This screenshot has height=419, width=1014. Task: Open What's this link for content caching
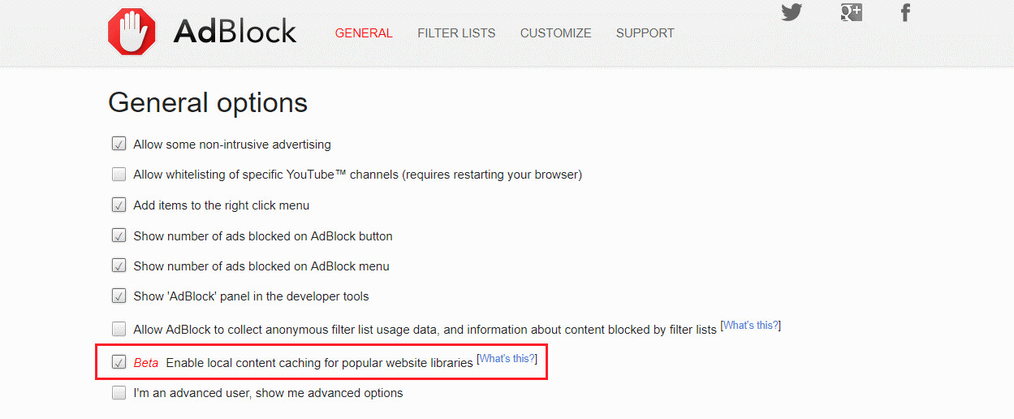click(x=507, y=358)
